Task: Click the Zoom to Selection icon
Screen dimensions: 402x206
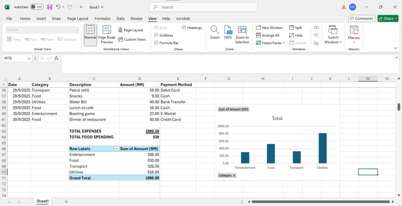Action: pos(242,30)
